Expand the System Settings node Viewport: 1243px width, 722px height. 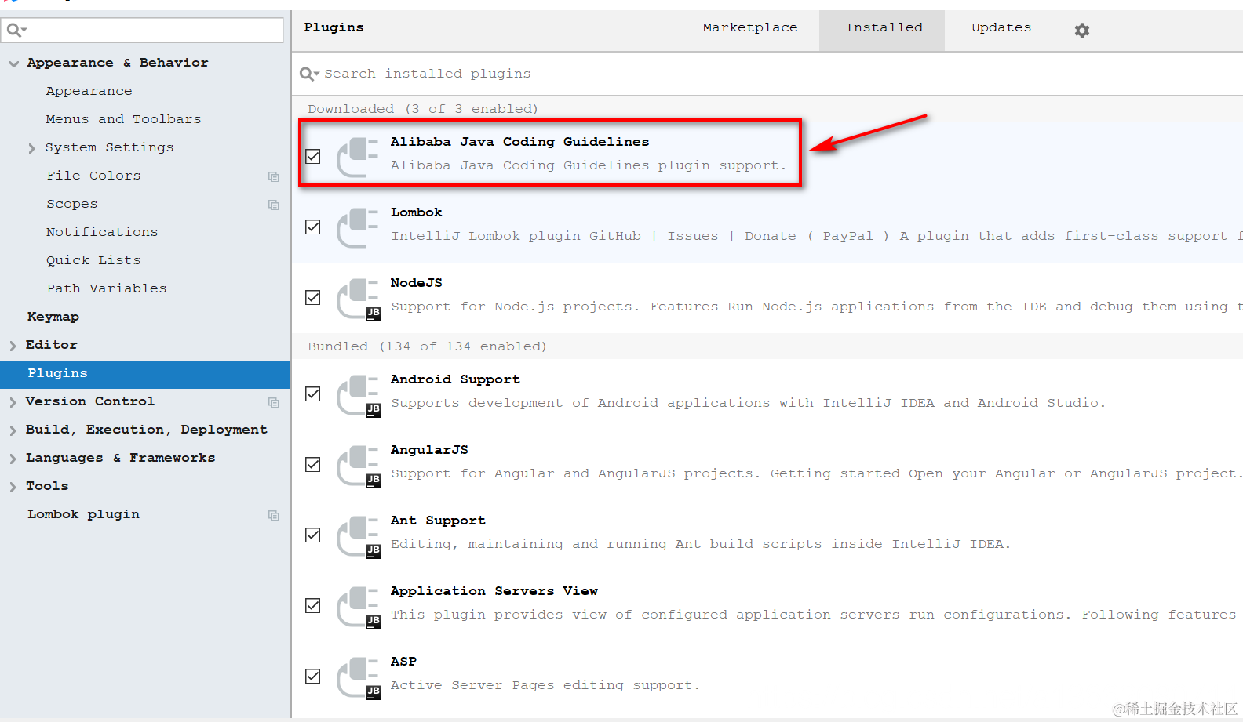31,148
